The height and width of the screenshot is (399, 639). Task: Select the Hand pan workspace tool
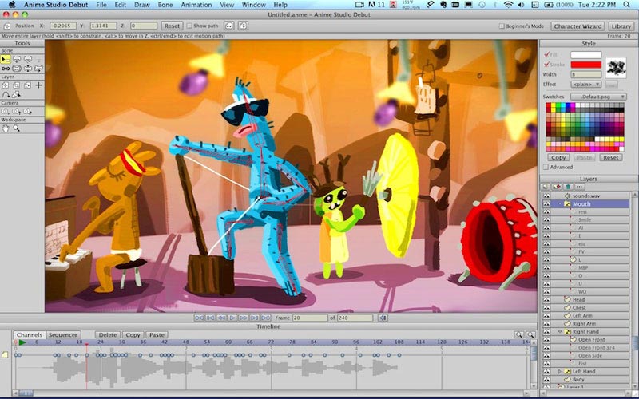(6, 128)
